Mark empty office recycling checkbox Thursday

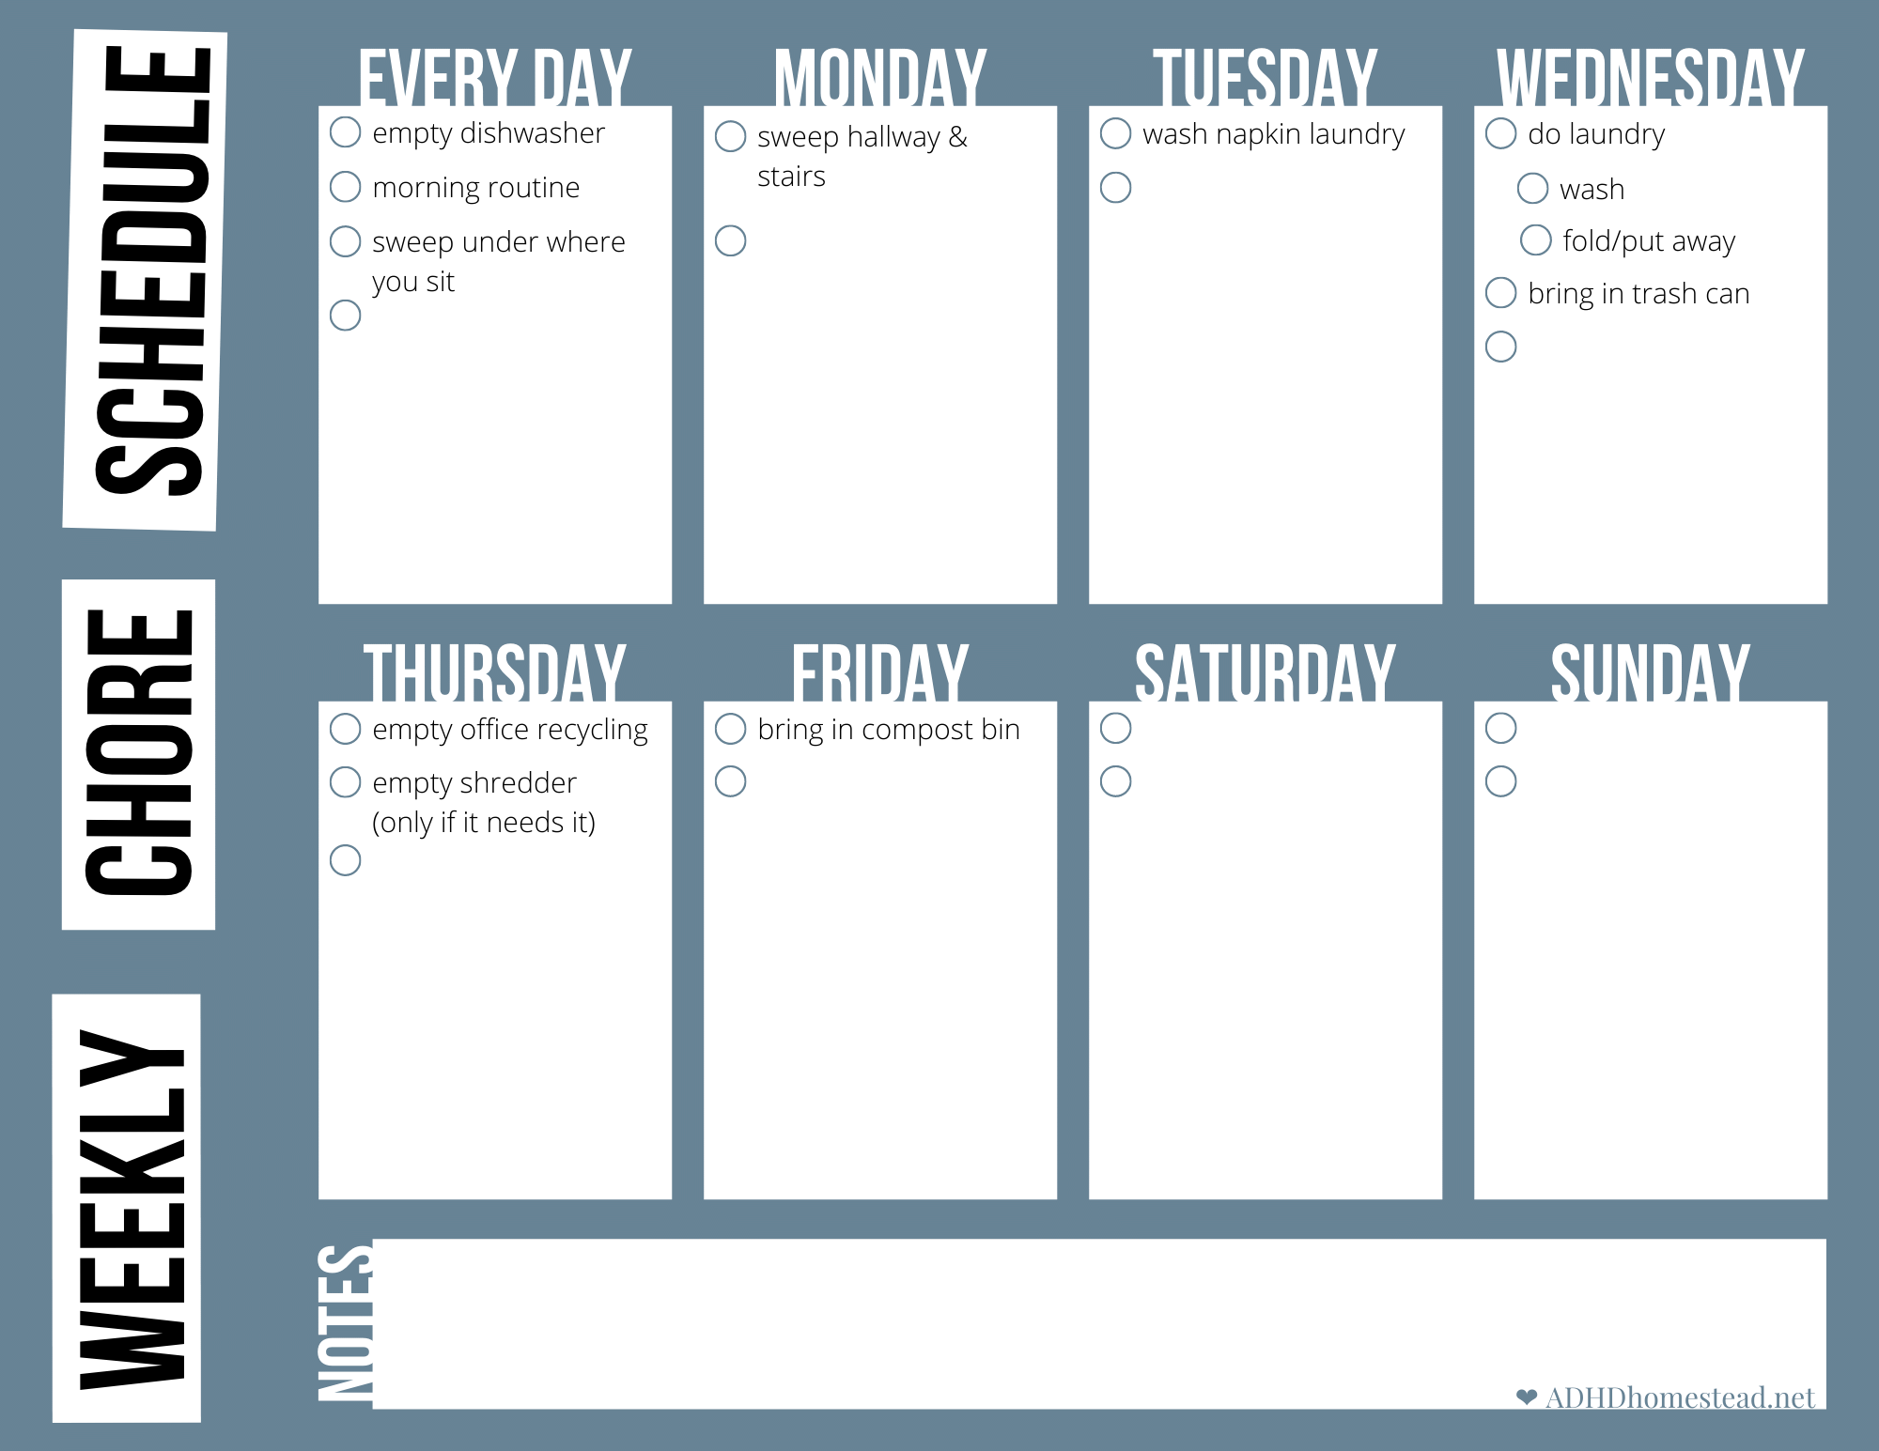pyautogui.click(x=341, y=729)
